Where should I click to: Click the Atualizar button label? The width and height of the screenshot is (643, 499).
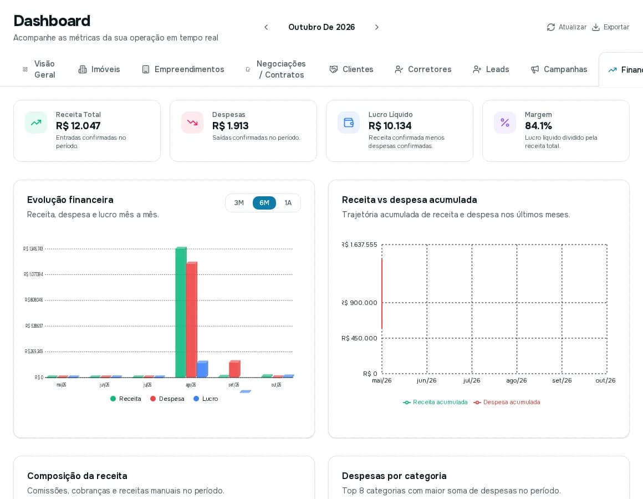[x=573, y=27]
